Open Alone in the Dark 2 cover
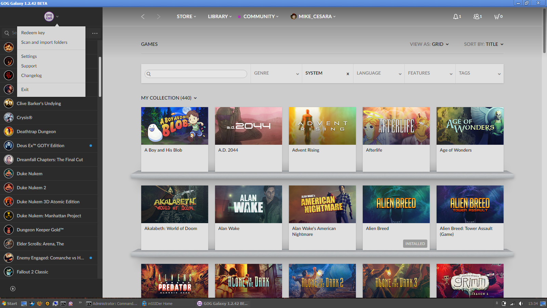 point(322,281)
